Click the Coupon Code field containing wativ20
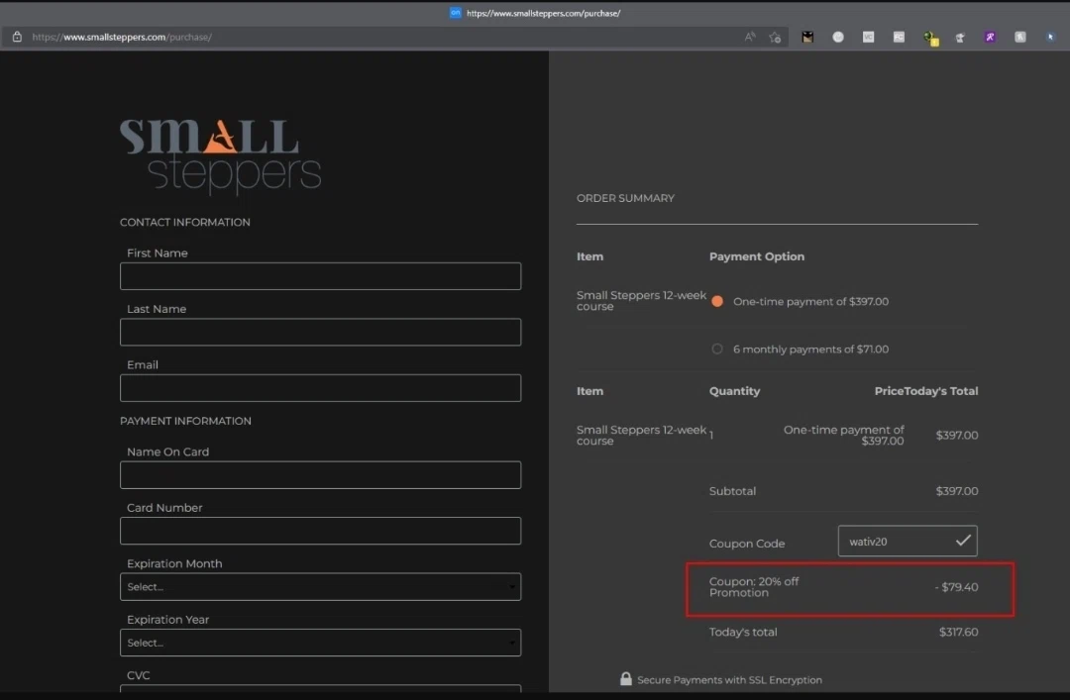The height and width of the screenshot is (700, 1070). (908, 541)
